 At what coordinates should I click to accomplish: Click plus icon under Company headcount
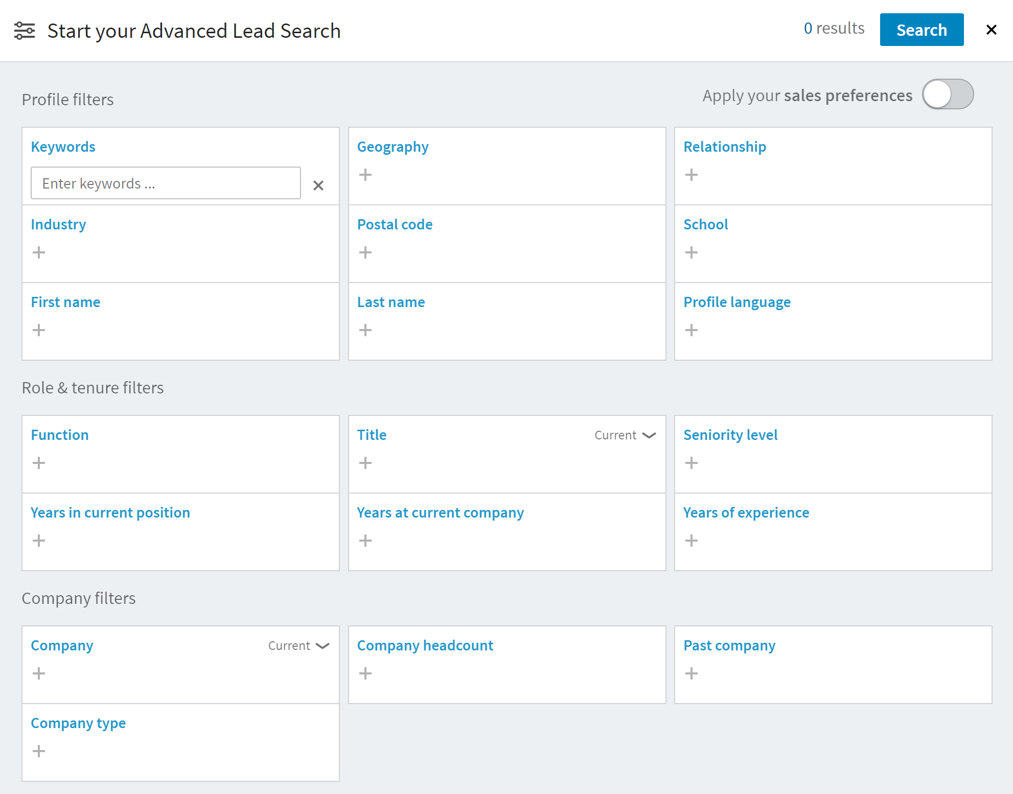(365, 673)
